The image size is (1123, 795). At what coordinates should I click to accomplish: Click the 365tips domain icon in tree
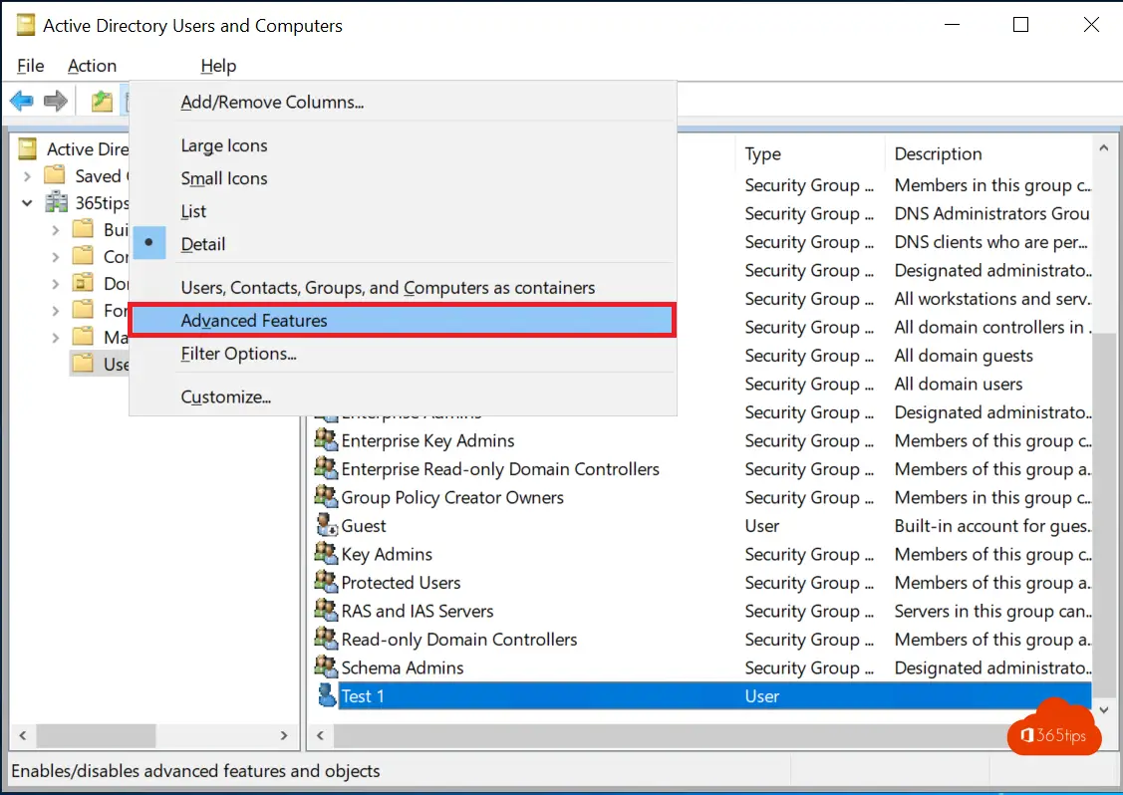tap(57, 202)
